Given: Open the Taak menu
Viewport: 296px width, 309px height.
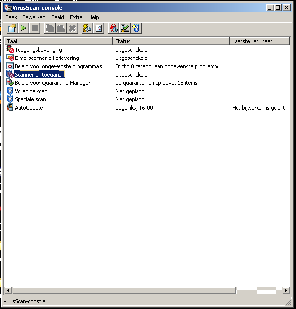Looking at the screenshot, I should point(11,17).
